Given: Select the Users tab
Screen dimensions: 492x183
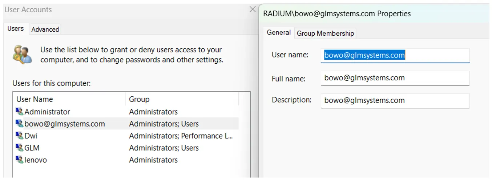Looking at the screenshot, I should (16, 29).
